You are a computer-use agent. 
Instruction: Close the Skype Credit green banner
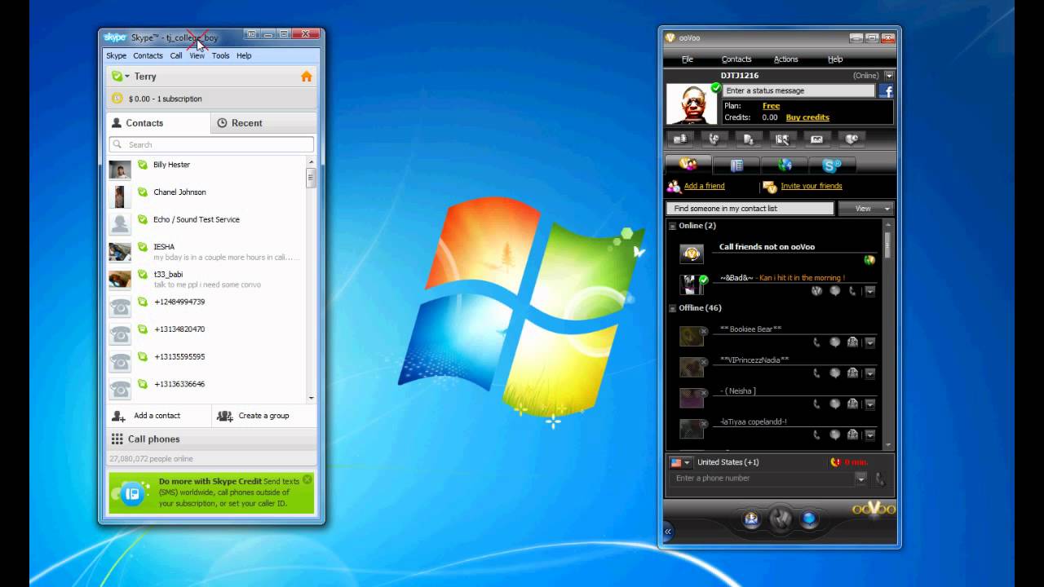307,479
